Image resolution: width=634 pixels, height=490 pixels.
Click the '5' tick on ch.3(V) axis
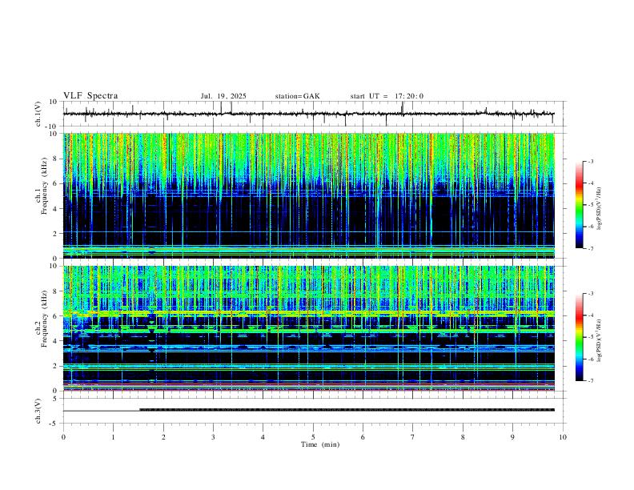pos(56,399)
